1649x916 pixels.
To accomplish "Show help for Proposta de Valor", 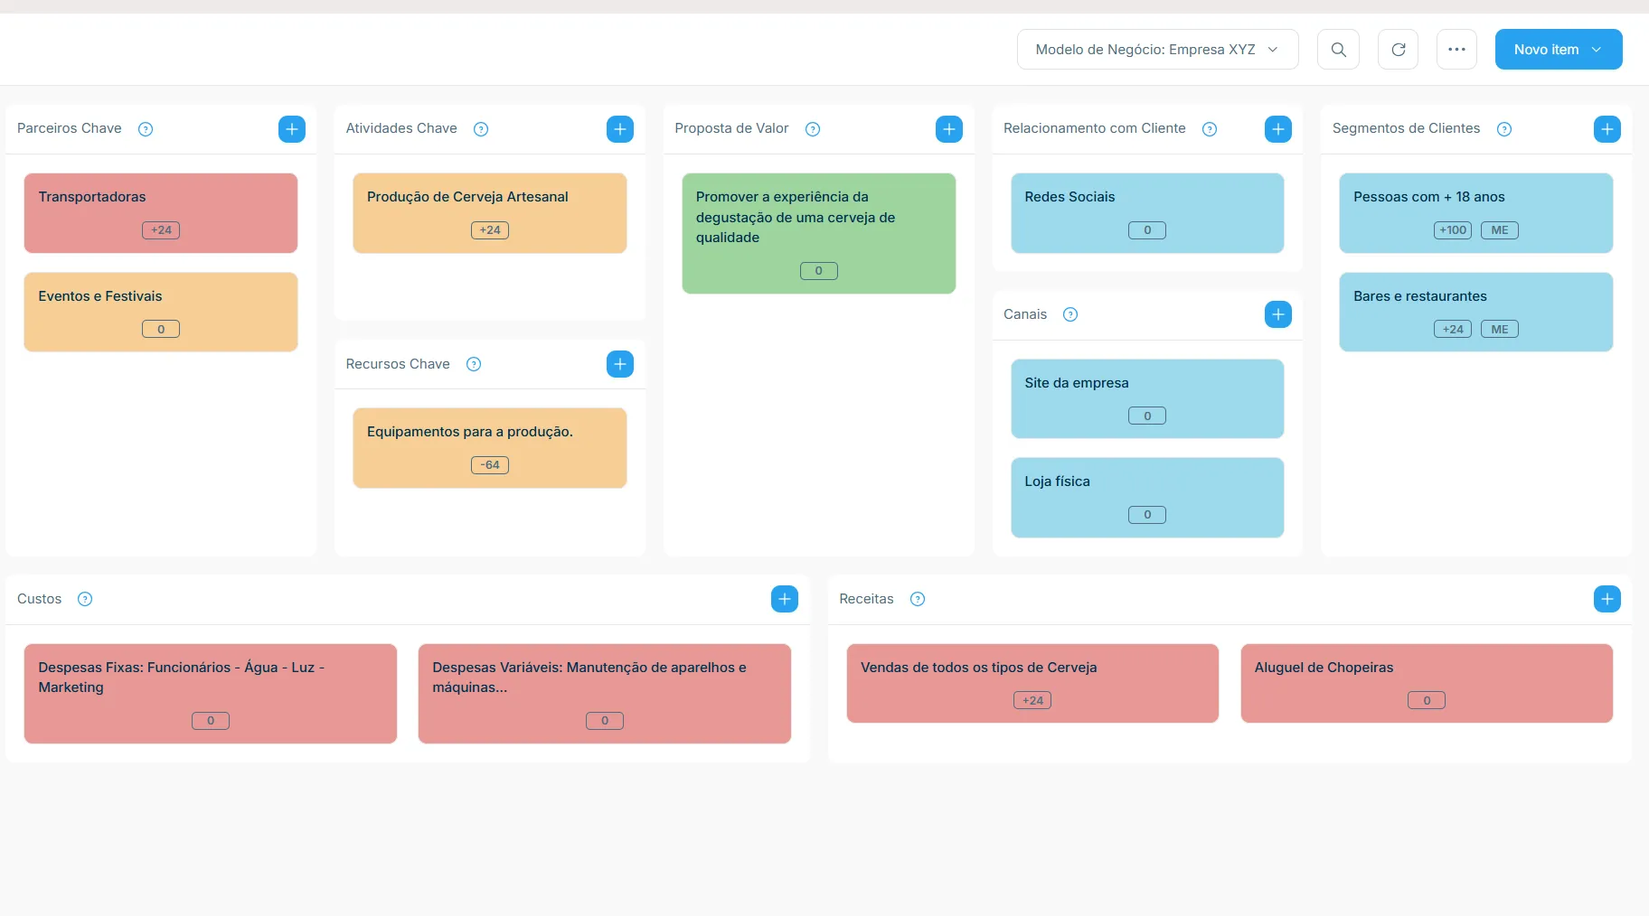I will coord(813,129).
